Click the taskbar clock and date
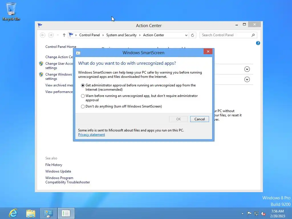This screenshot has height=219, width=292. [277, 213]
